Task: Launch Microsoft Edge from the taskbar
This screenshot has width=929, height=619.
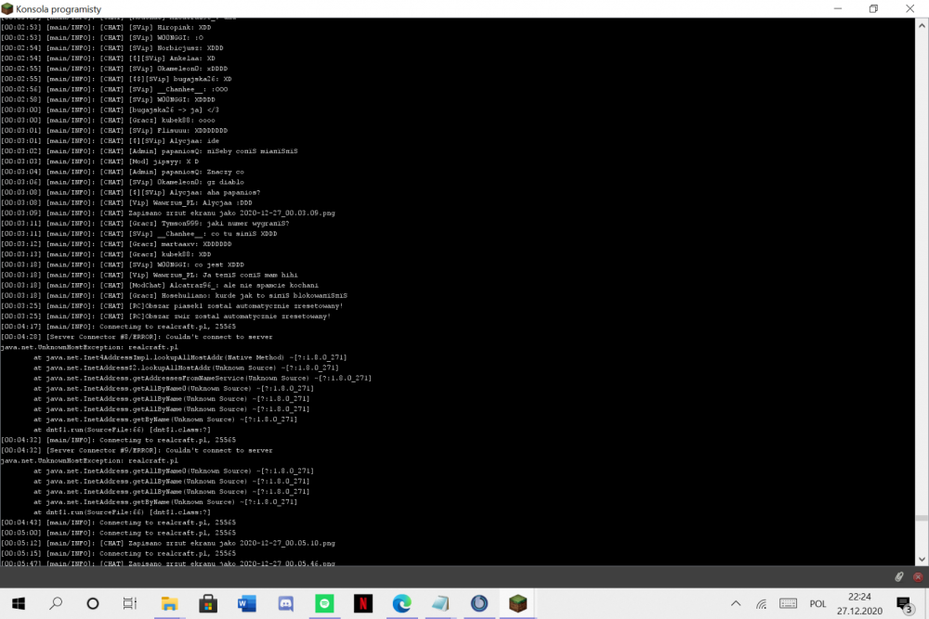Action: click(x=401, y=603)
